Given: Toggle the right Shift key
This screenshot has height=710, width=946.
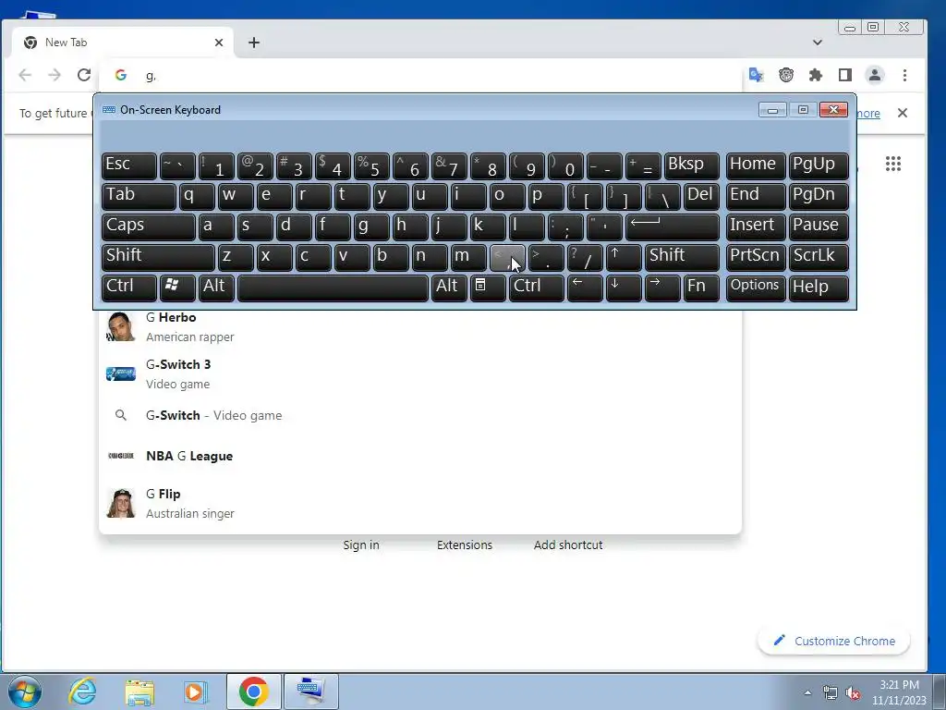Looking at the screenshot, I should coord(682,257).
